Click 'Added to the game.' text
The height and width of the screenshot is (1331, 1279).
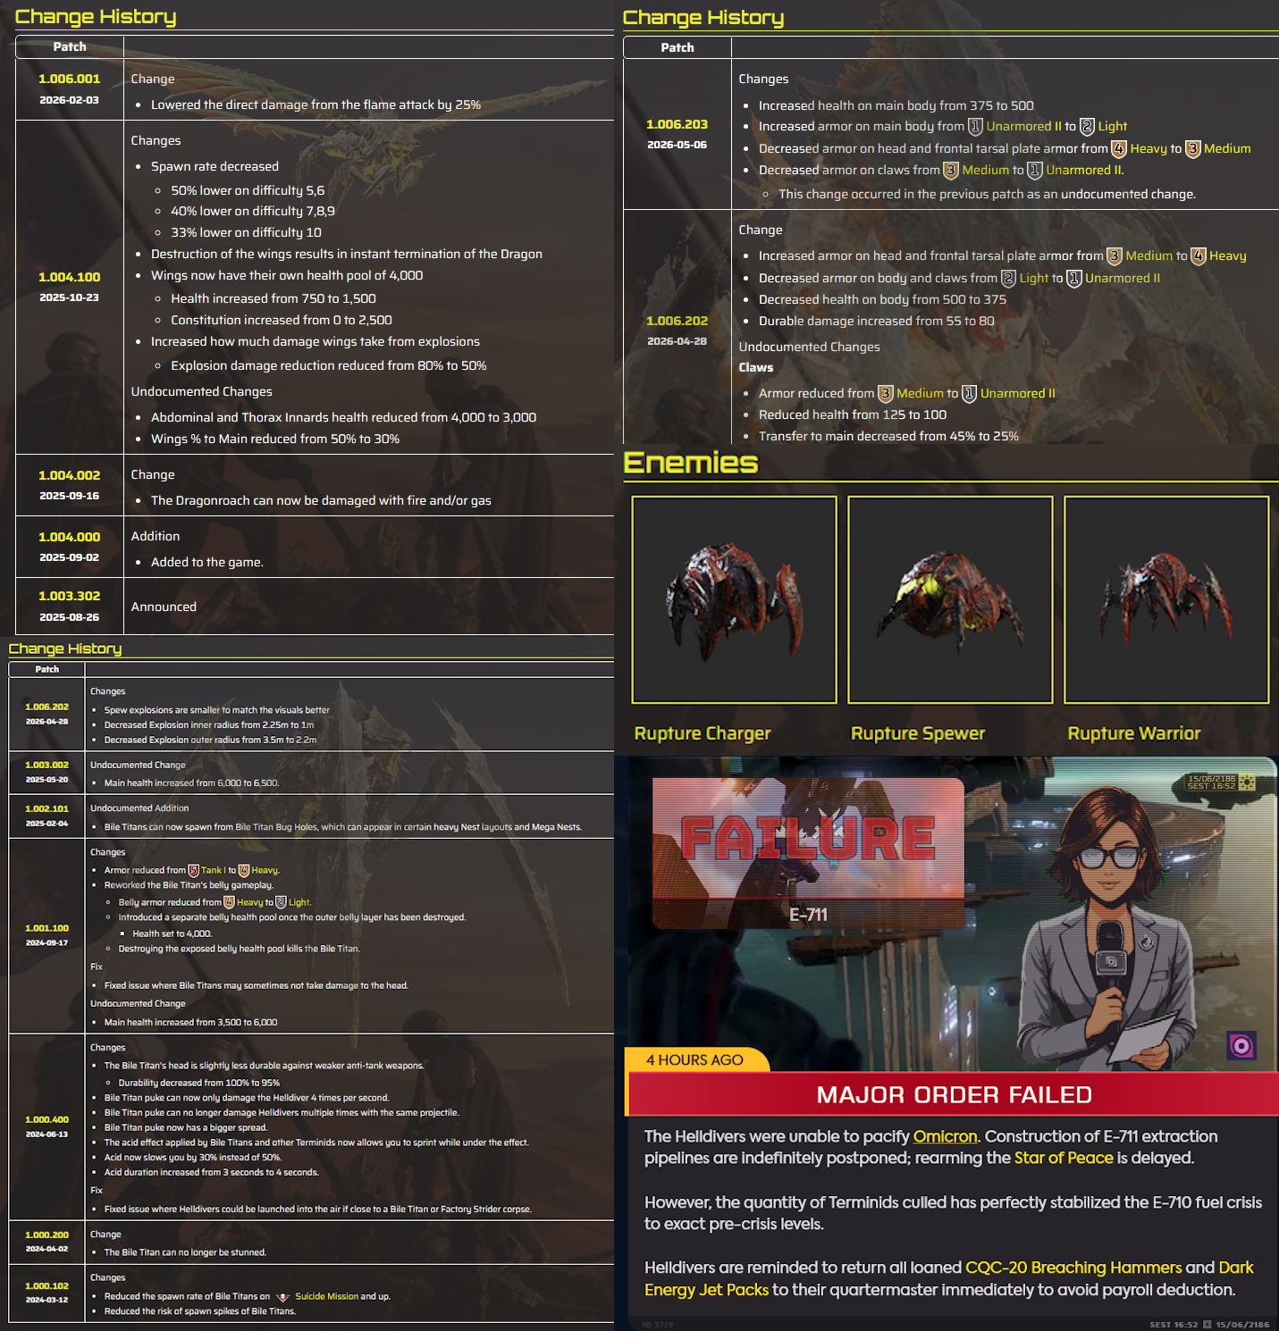(x=207, y=563)
